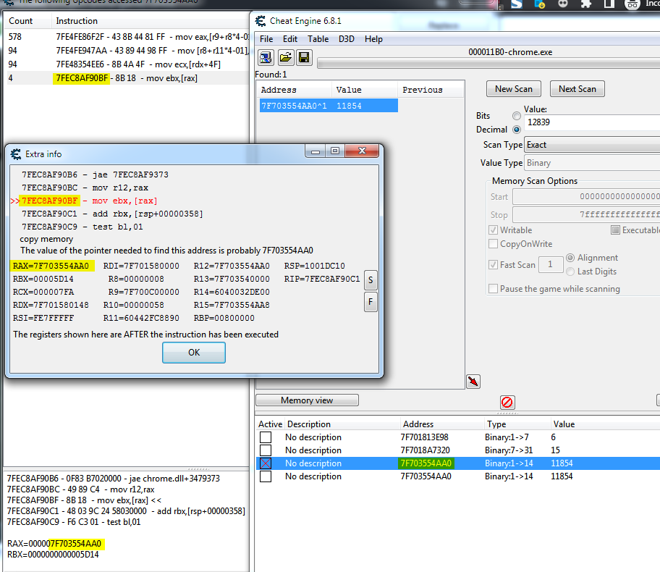Check Pause the game while scanning
This screenshot has width=660, height=572.
pos(494,288)
